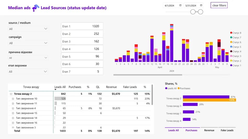
Task: Switch to the Revenue tab
Action: click(209, 130)
